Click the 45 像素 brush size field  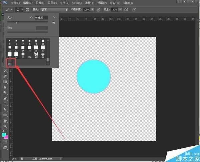pos(41,17)
